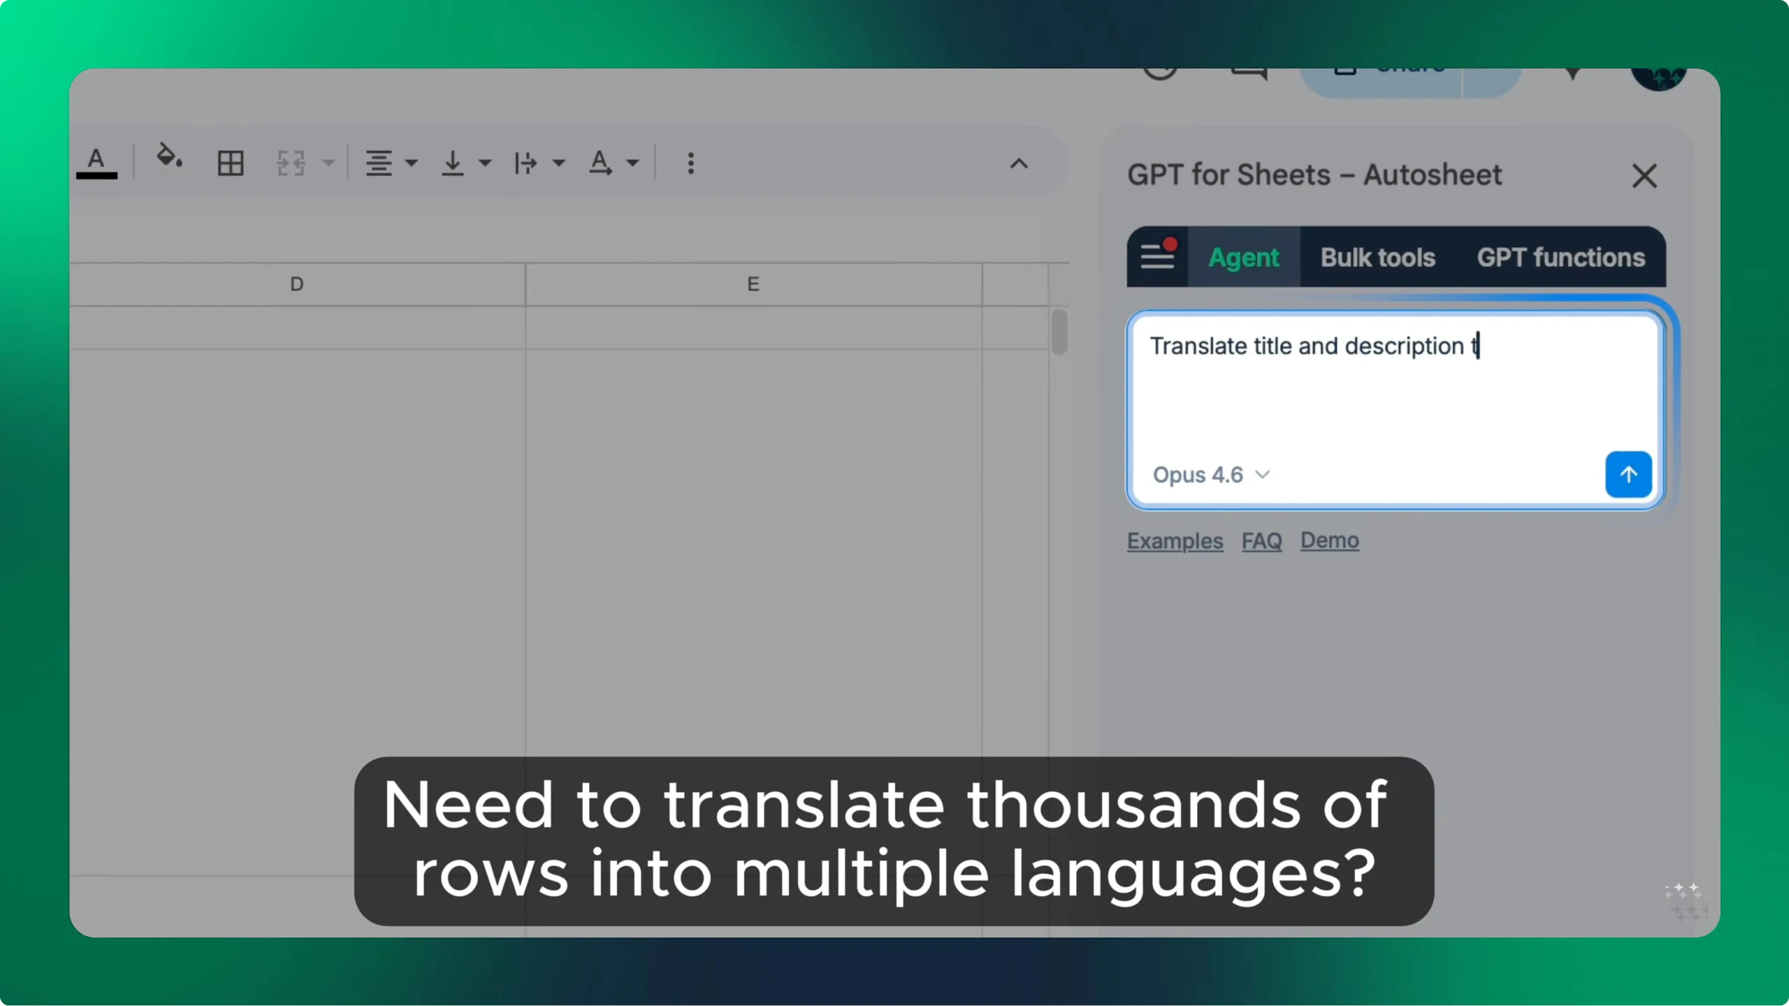Open the Examples link
Screen dimensions: 1789x1006
click(x=1175, y=541)
